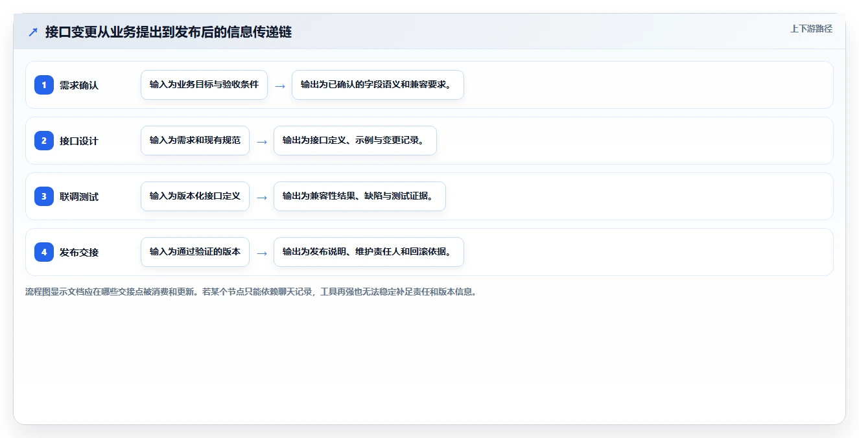Image resolution: width=859 pixels, height=438 pixels.
Task: Select the 输出为接口定义、示例与变更记录 box
Action: (355, 141)
